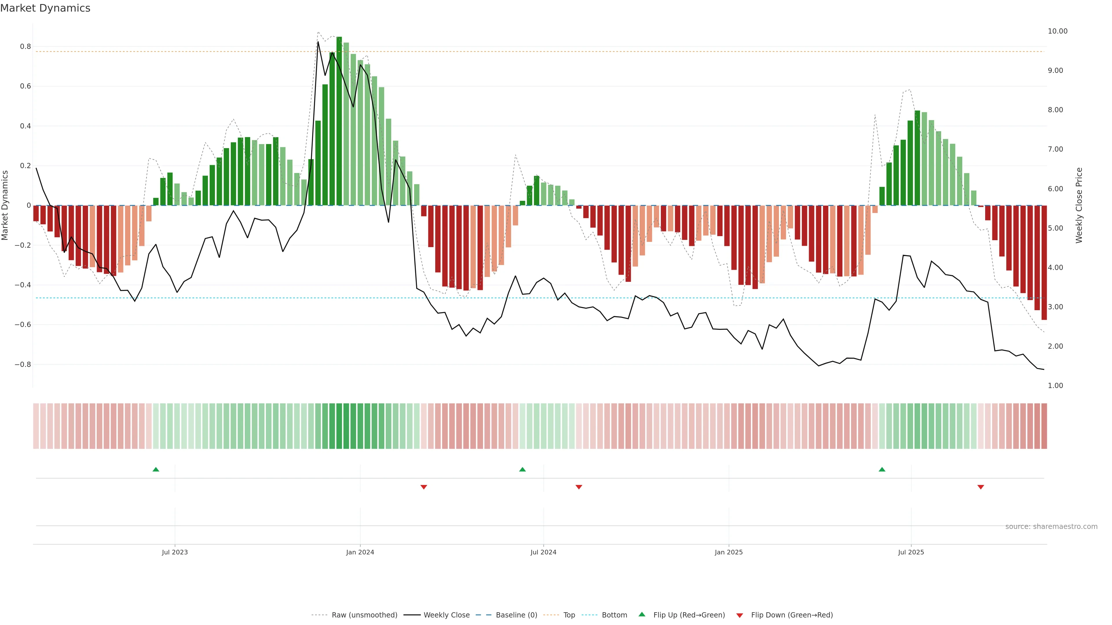Click the Jan 2024 axis label
The image size is (1112, 625).
click(x=360, y=552)
